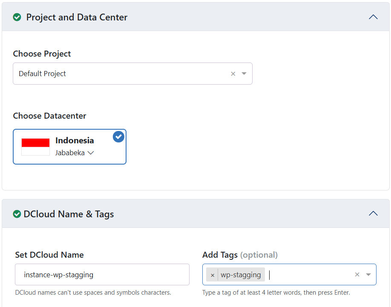
Task: Click green check icon beside Project and Data Center
Action: click(17, 17)
